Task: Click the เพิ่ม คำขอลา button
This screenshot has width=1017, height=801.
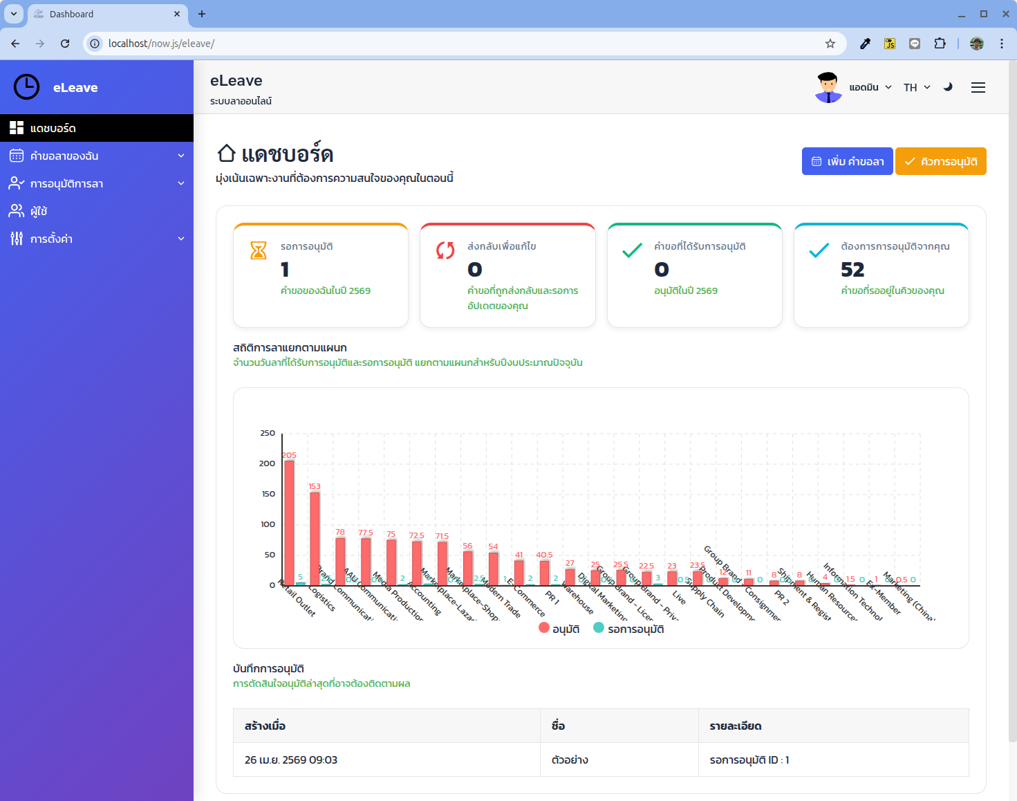Action: point(848,161)
